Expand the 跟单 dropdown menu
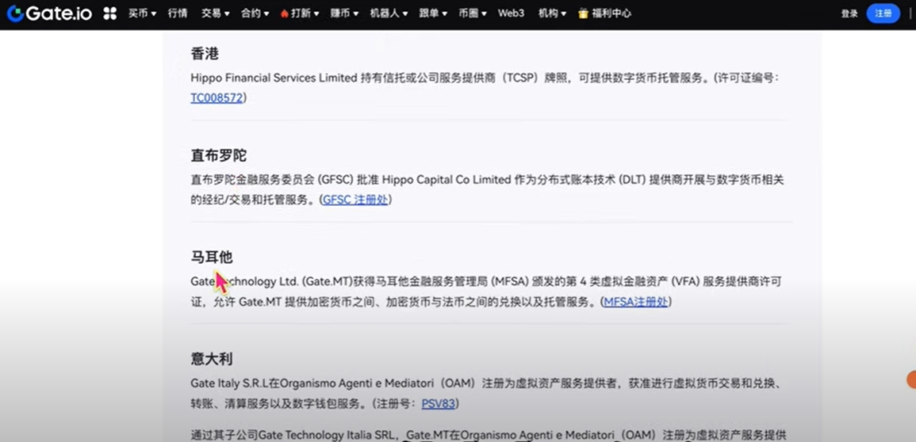This screenshot has width=916, height=442. pyautogui.click(x=433, y=13)
